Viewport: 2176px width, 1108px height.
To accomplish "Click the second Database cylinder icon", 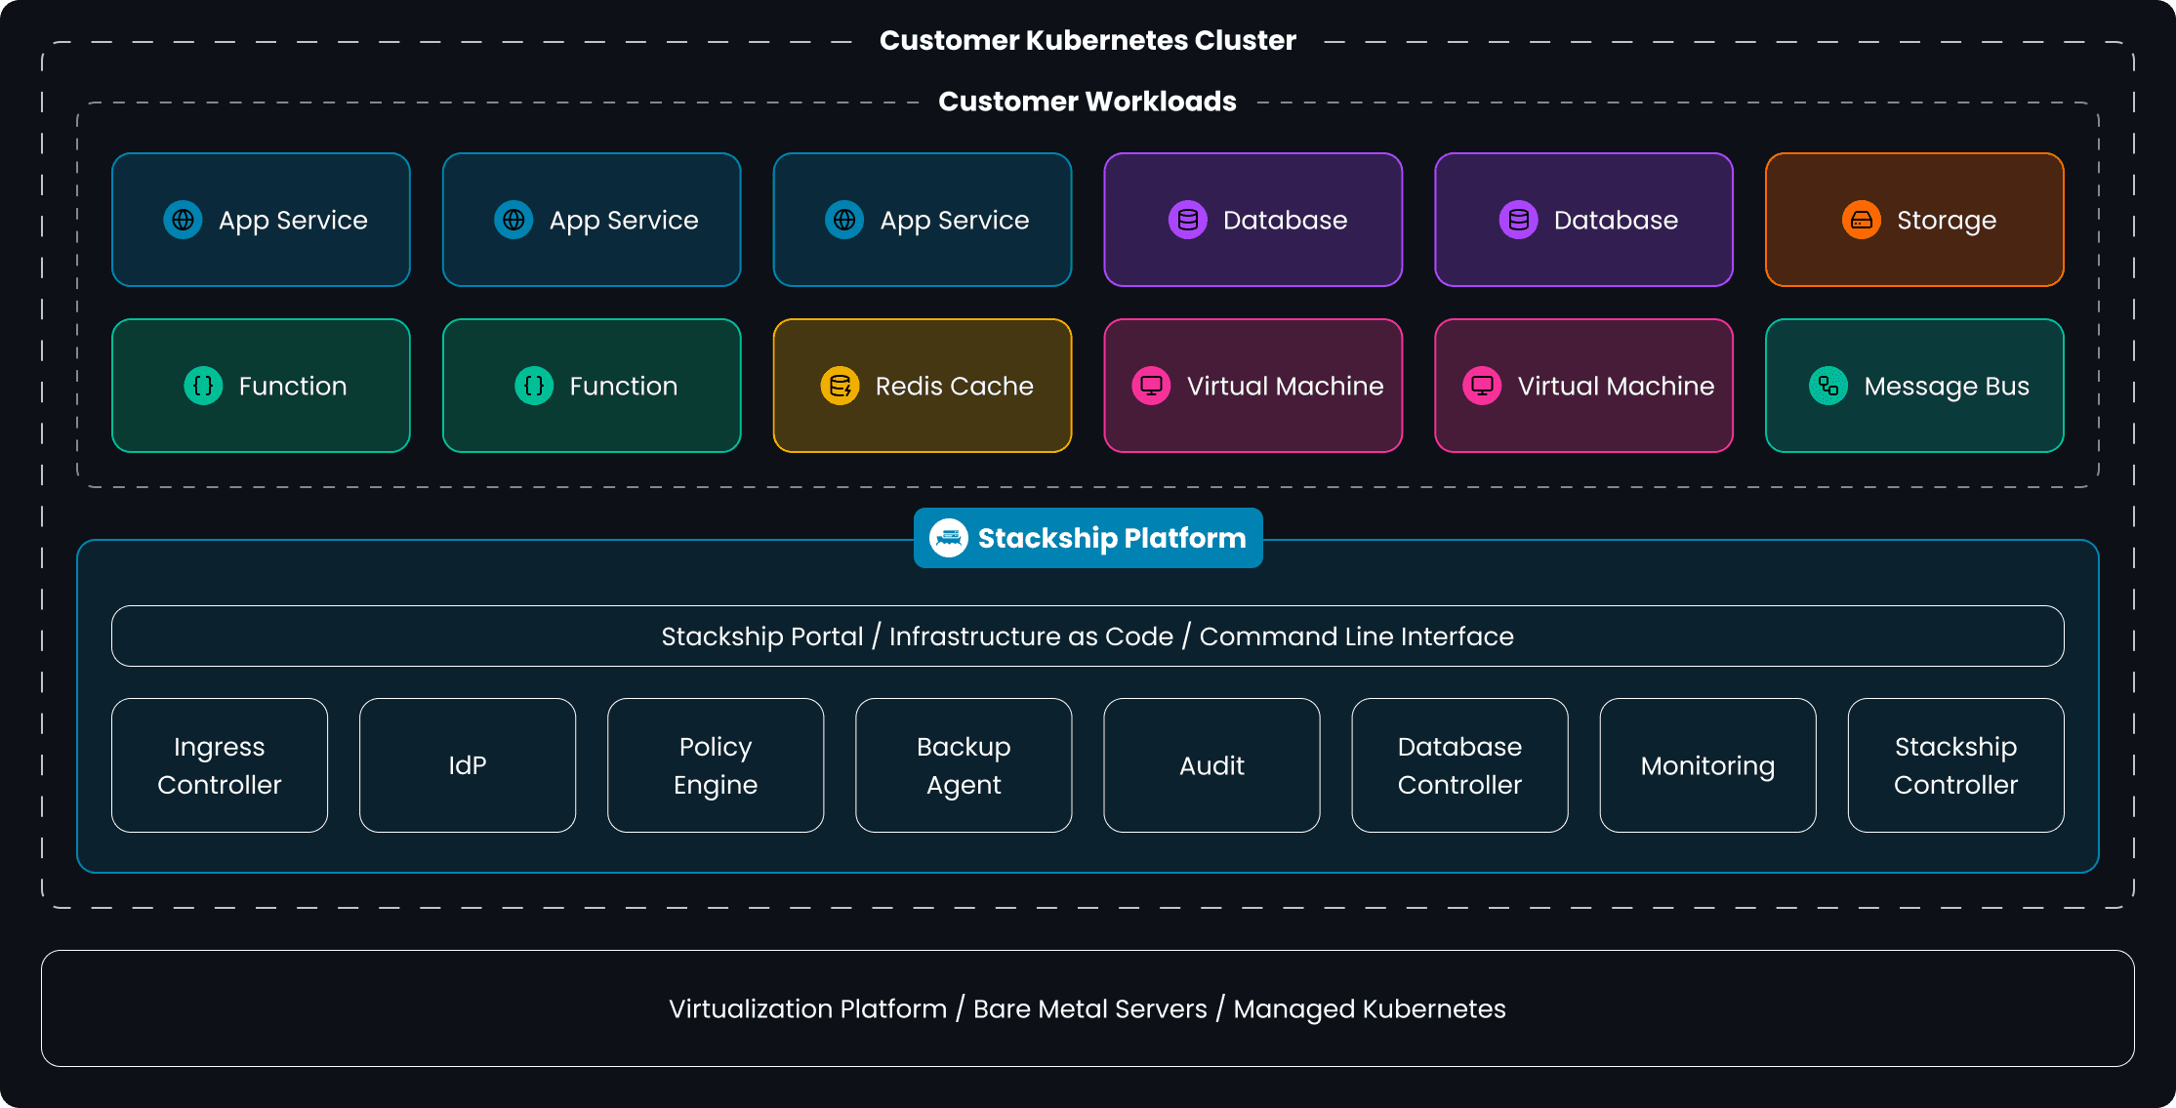I will point(1518,220).
